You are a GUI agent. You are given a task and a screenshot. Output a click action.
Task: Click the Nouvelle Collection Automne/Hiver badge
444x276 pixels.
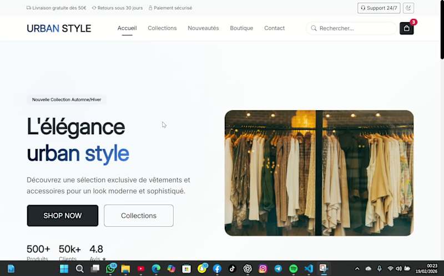66,100
